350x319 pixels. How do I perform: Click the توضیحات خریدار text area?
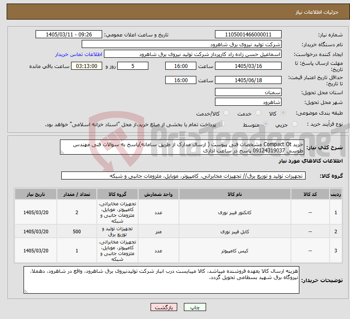point(161,280)
